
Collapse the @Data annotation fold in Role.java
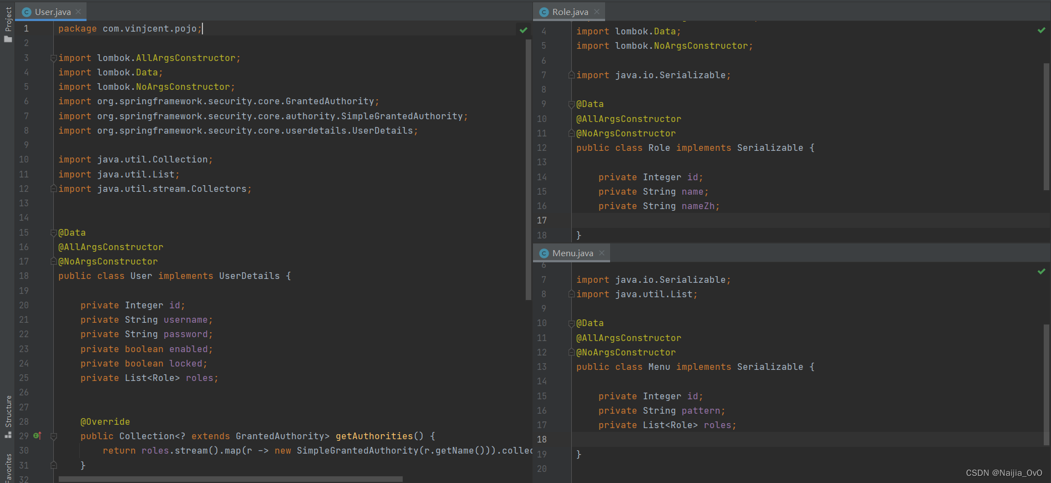point(571,104)
